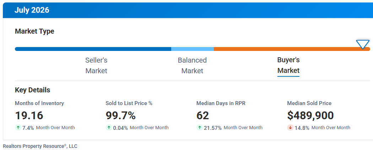
Task: Click the July 2026 header title
Action: (x=32, y=10)
